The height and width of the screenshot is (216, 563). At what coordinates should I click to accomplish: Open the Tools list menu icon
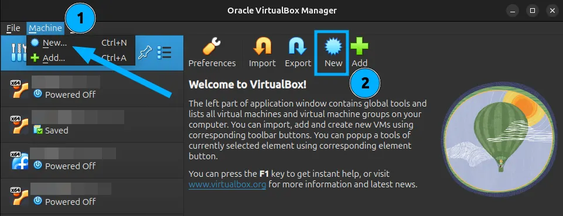(164, 53)
